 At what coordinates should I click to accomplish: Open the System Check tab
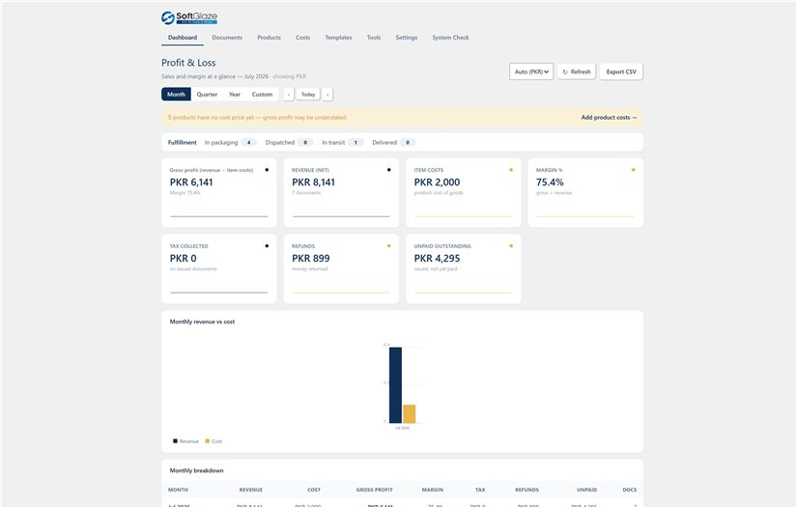pyautogui.click(x=450, y=38)
